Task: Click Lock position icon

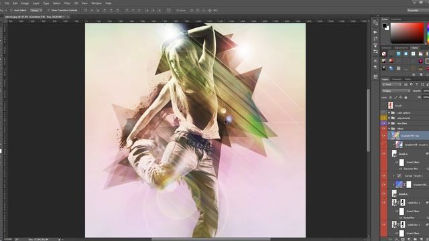Action: tap(401, 97)
